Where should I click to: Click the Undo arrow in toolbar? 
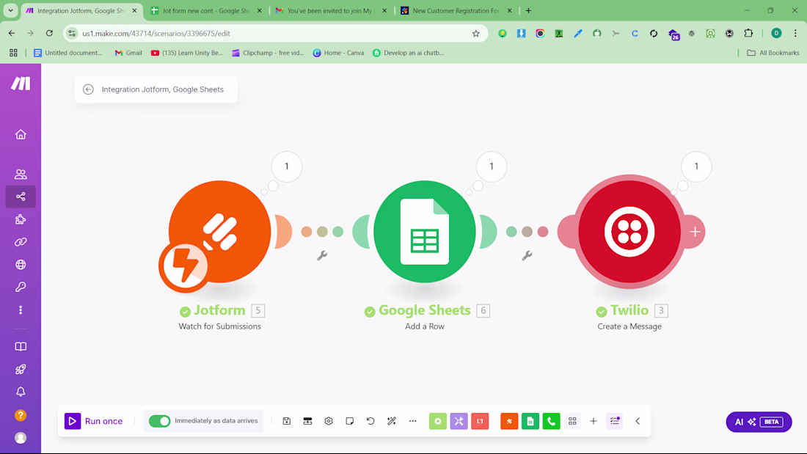[x=370, y=421]
